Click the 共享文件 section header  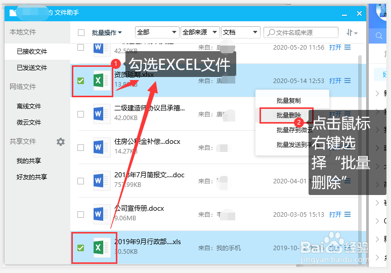tap(23, 141)
